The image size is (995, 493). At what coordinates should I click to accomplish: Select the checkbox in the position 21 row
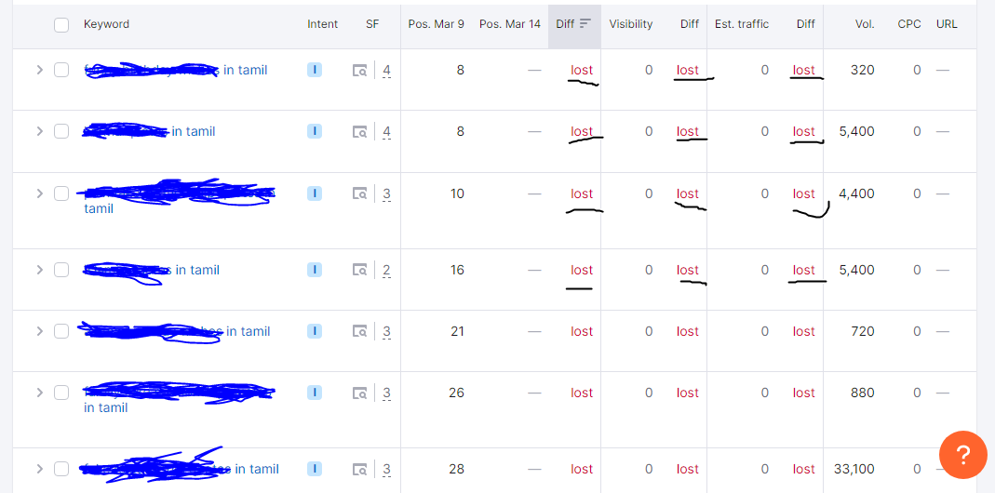pyautogui.click(x=61, y=332)
